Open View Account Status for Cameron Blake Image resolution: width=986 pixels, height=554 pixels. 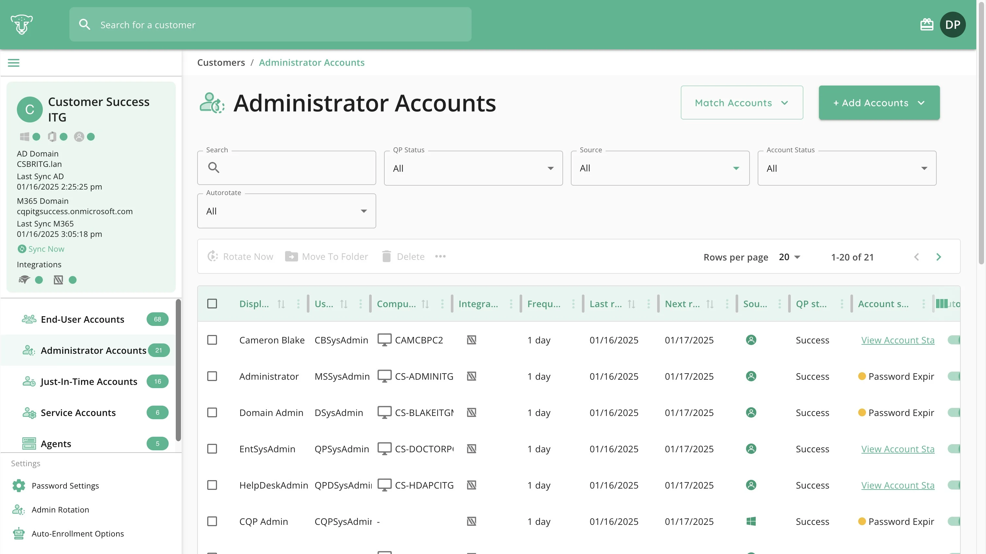coord(897,340)
